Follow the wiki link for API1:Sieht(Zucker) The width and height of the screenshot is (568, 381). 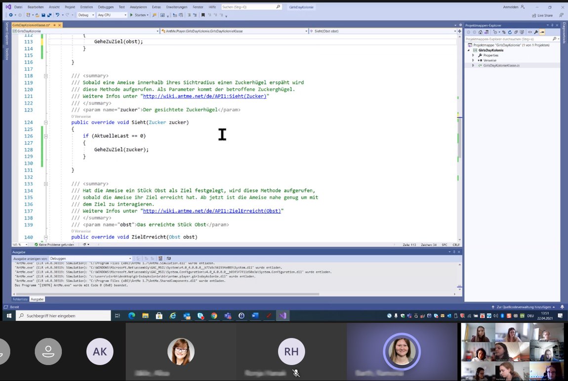pyautogui.click(x=204, y=96)
